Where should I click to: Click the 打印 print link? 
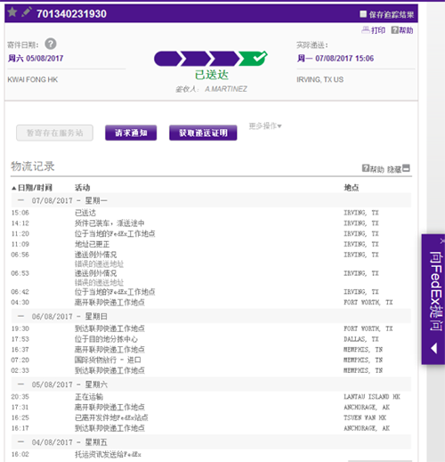tap(374, 30)
